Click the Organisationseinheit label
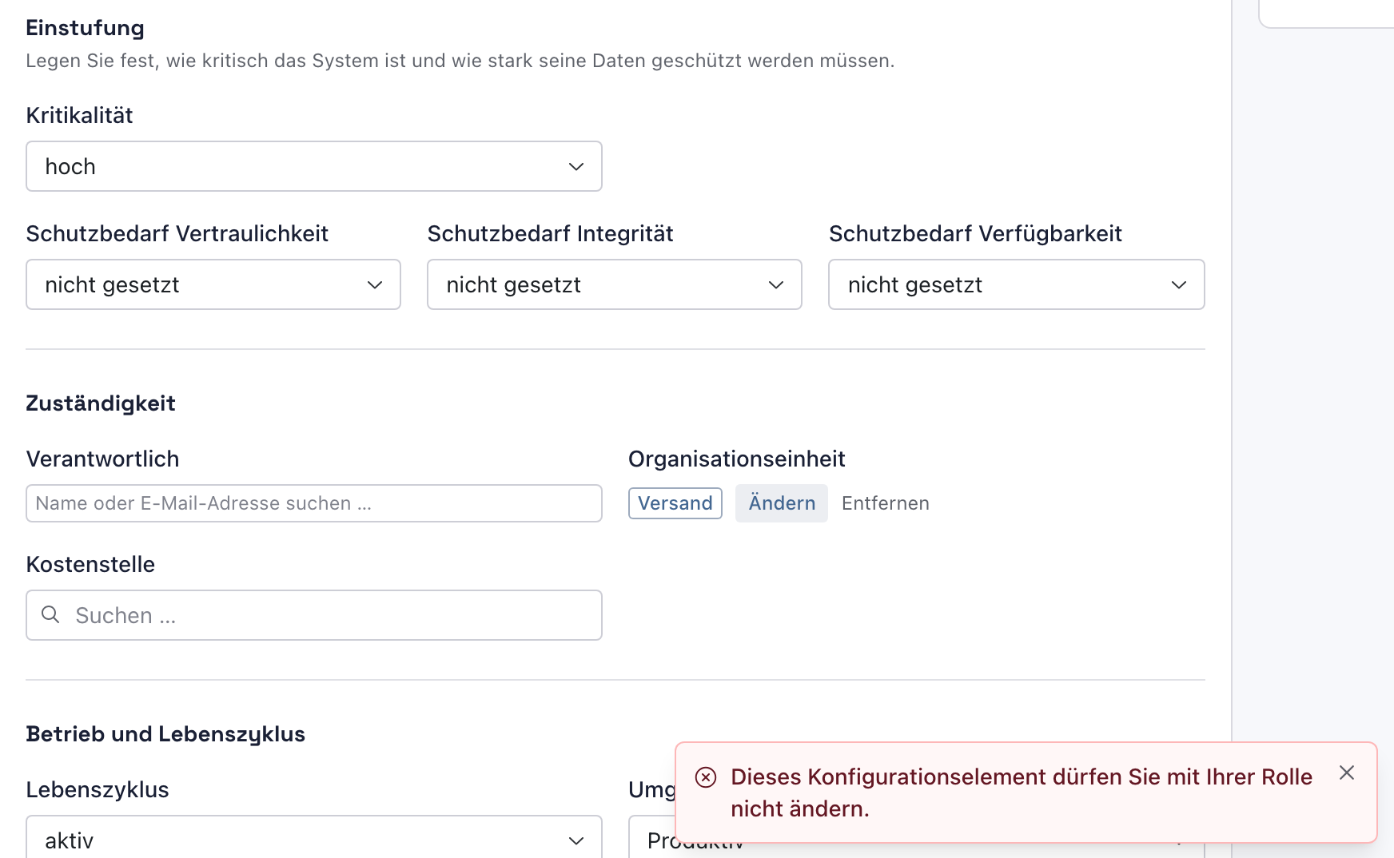Image resolution: width=1394 pixels, height=858 pixels. pos(737,459)
